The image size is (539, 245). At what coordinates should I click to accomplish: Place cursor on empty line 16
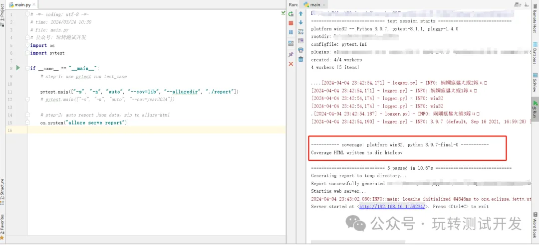coord(156,130)
